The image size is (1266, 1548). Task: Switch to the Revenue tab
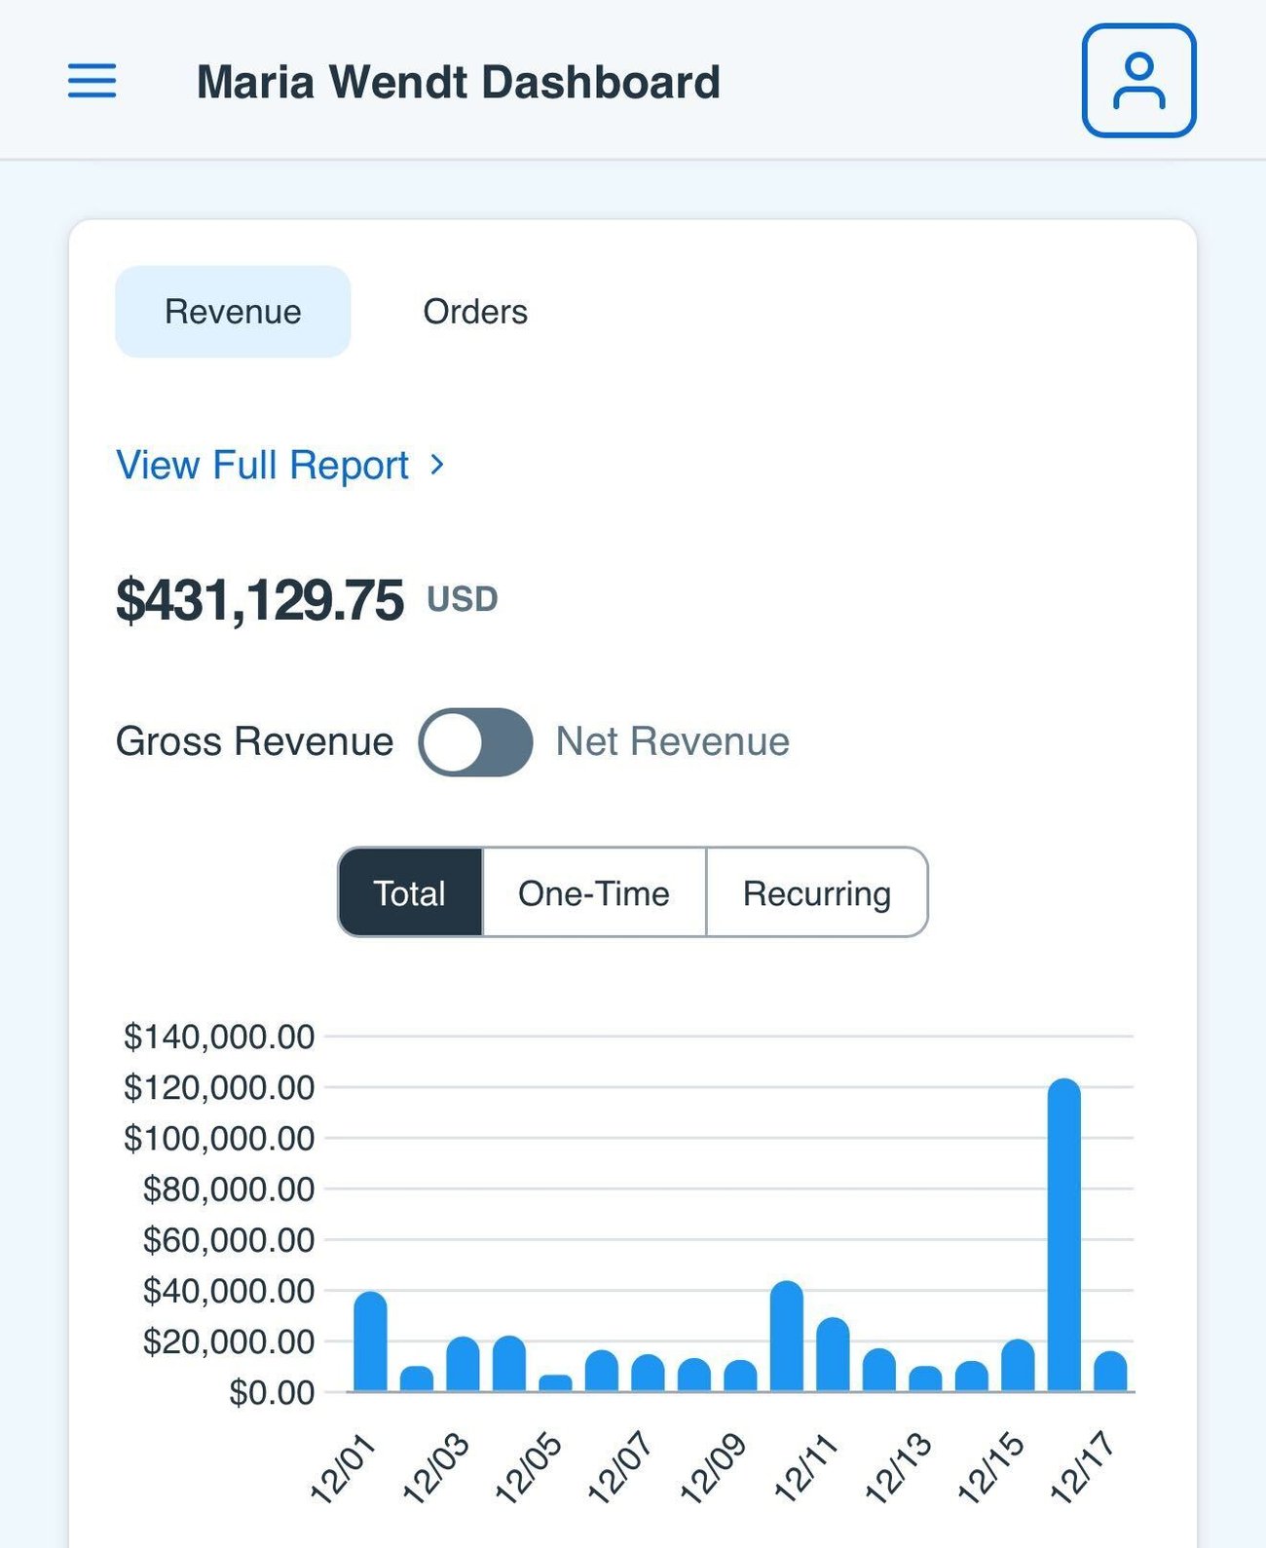[233, 312]
